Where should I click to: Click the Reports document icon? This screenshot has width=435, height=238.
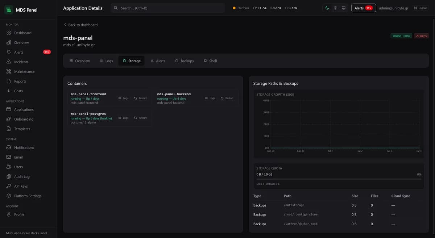point(9,82)
